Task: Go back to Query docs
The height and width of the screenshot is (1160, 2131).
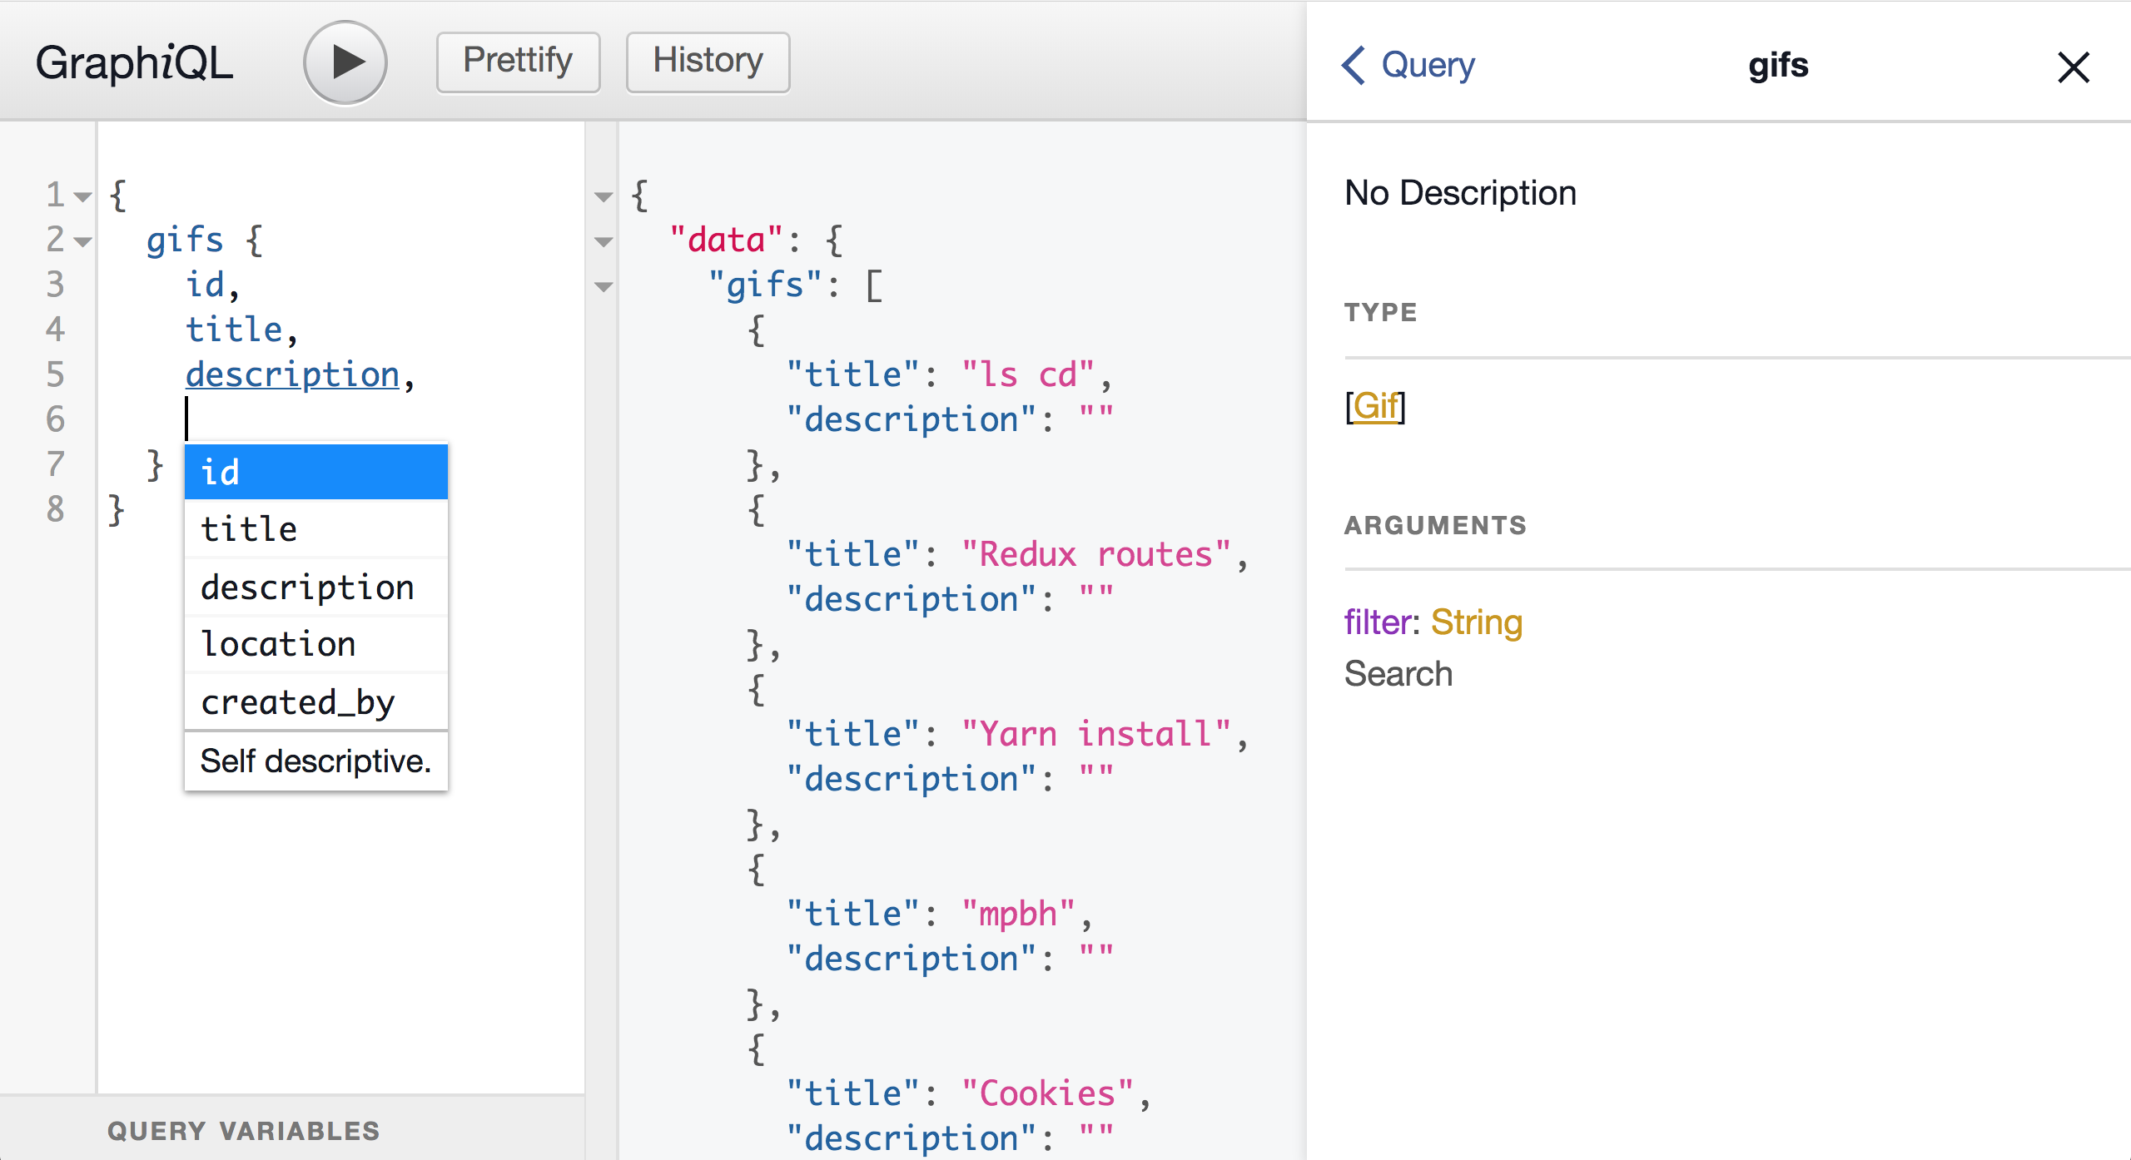Action: click(x=1408, y=65)
